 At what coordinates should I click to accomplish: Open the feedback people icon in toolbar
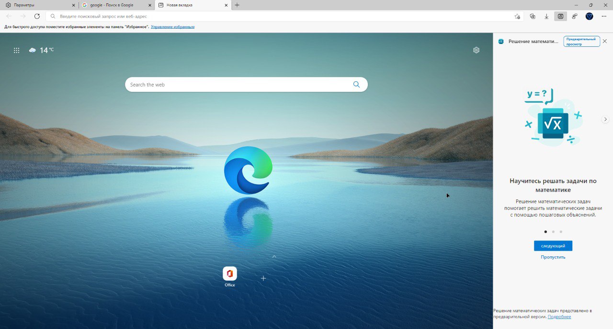click(575, 16)
